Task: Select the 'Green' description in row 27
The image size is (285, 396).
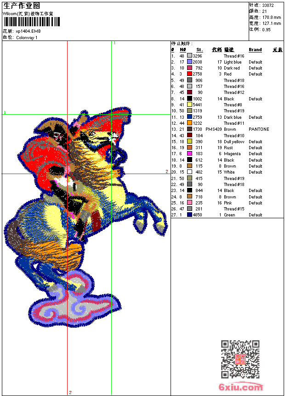Action: click(x=229, y=215)
